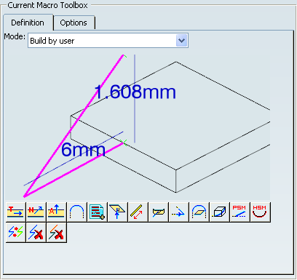
Task: Select the HSM motion button
Action: (x=261, y=212)
